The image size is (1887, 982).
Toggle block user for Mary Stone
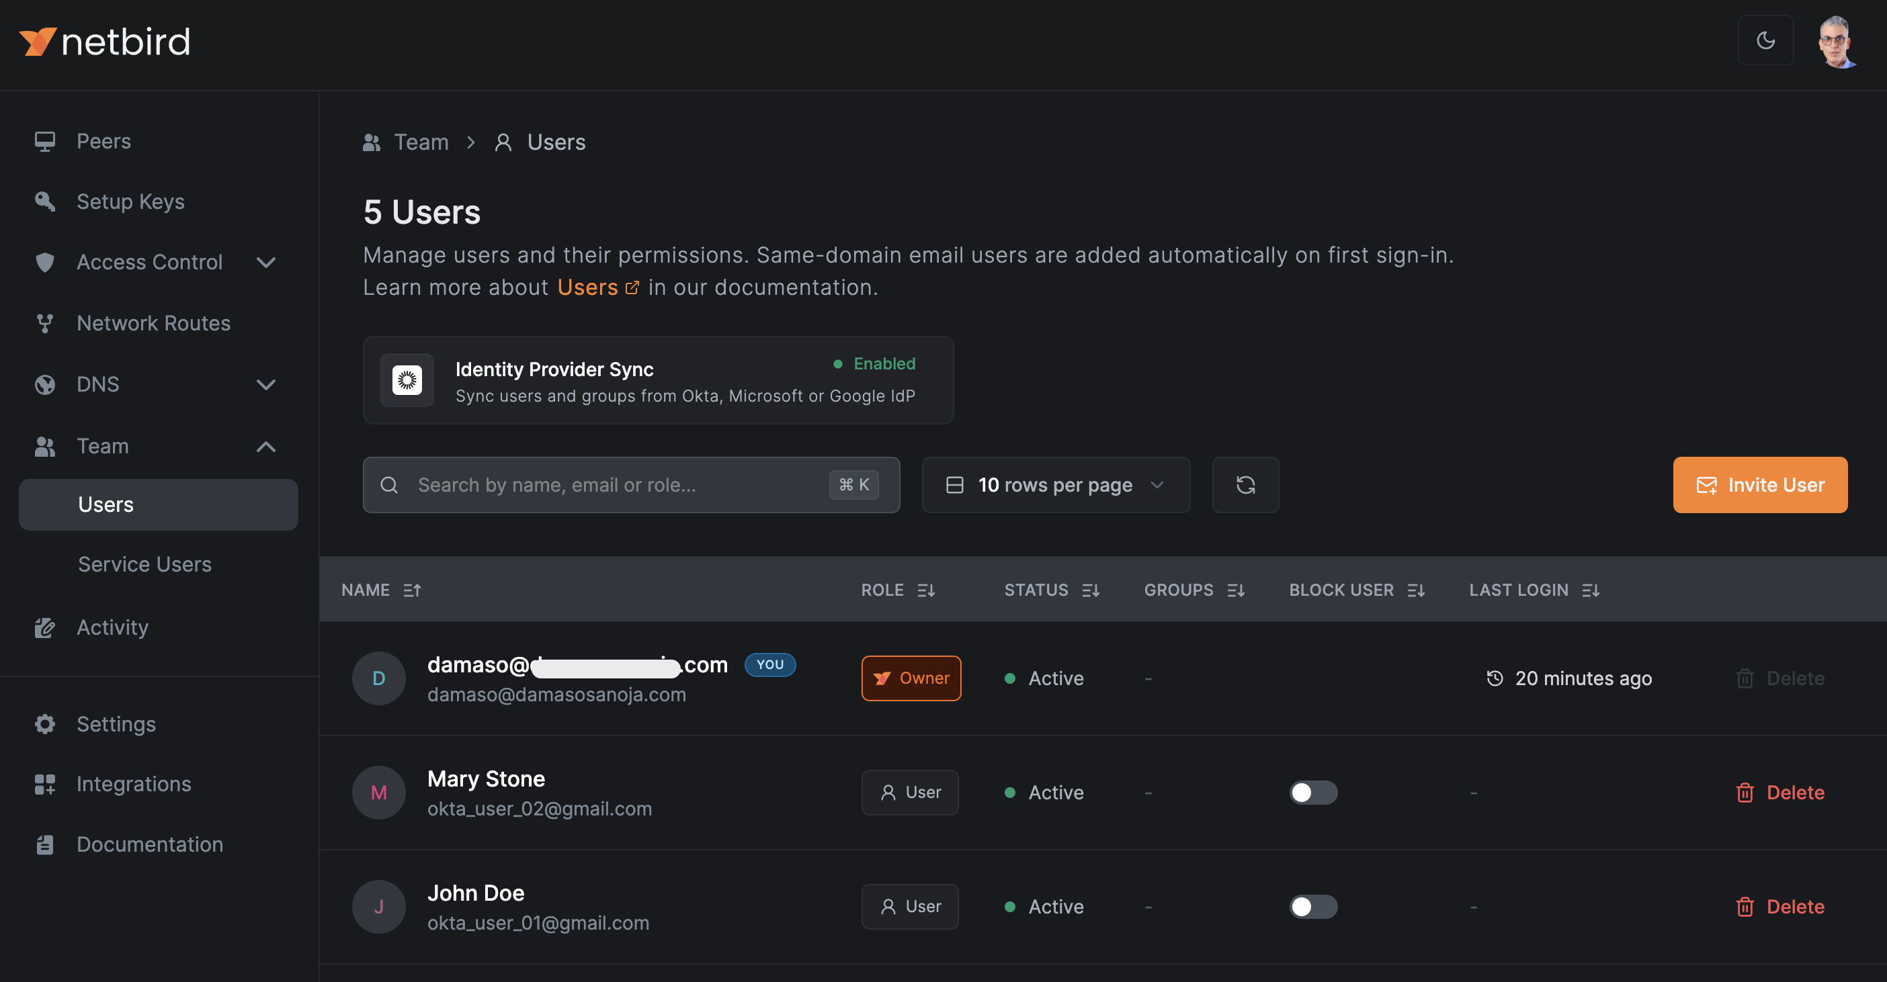click(1312, 793)
